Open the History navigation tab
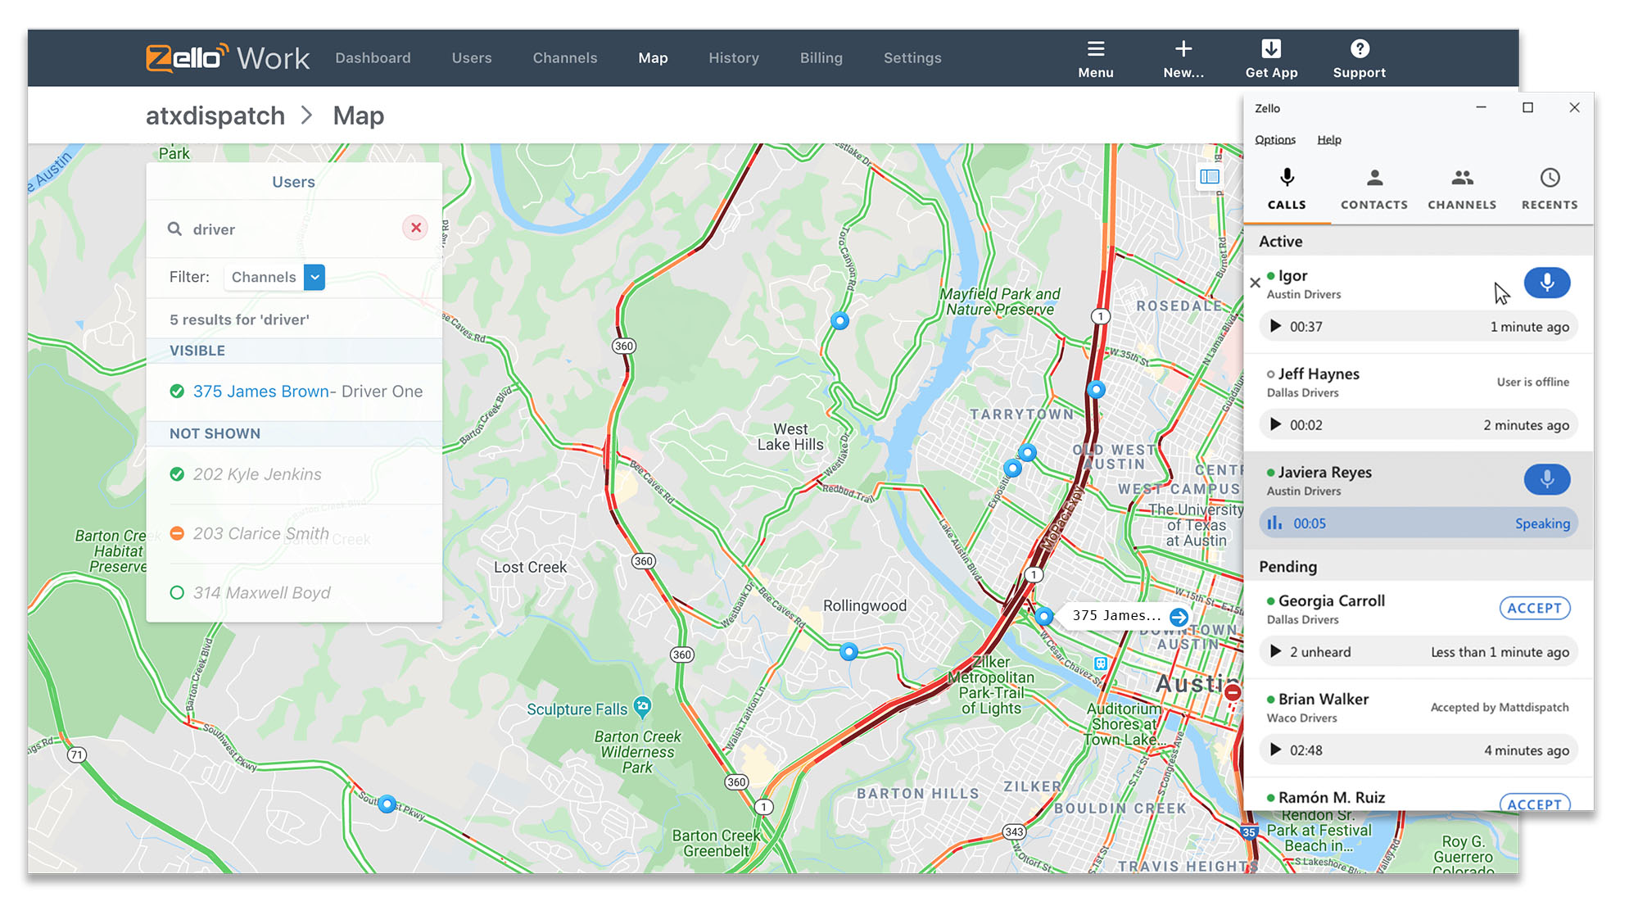Image resolution: width=1638 pixels, height=906 pixels. coord(734,58)
